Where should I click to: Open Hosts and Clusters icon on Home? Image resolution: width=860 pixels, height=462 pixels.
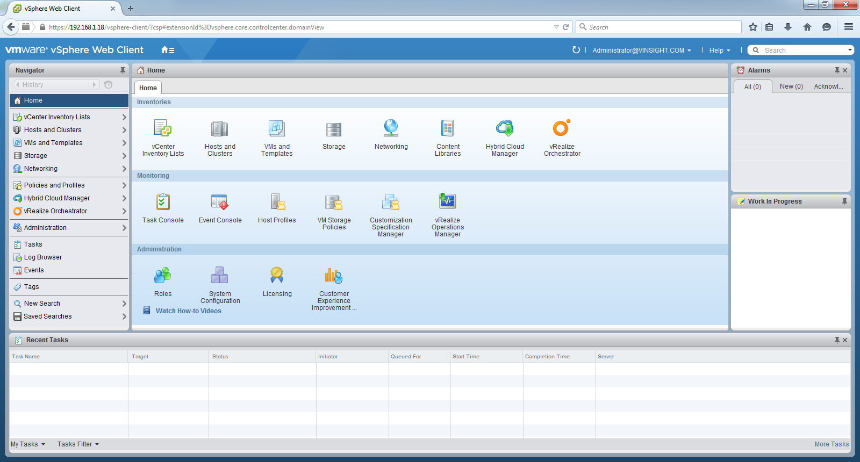pyautogui.click(x=220, y=129)
